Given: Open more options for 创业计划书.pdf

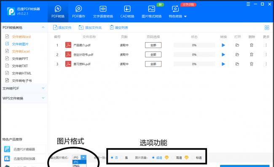Looking at the screenshot, I should [x=266, y=54].
